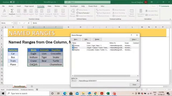Click Delete button in Name Manager
172x96 pixels.
tap(97, 39)
